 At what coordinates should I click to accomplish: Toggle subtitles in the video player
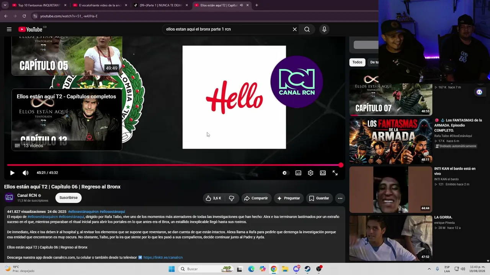click(x=298, y=173)
